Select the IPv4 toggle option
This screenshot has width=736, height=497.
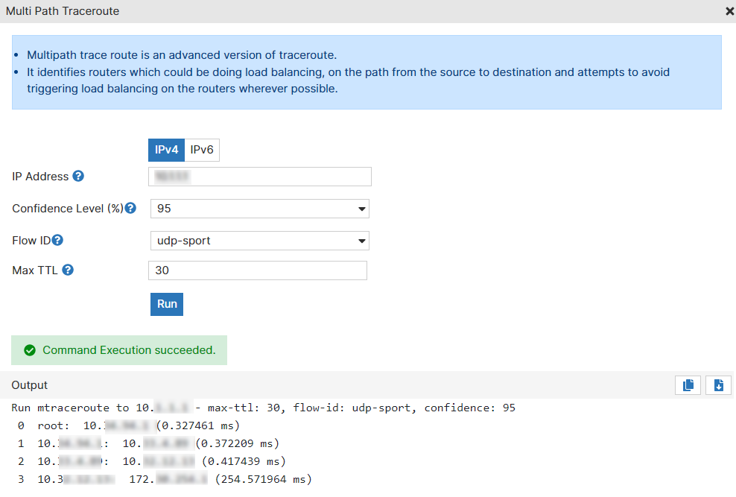pyautogui.click(x=167, y=150)
